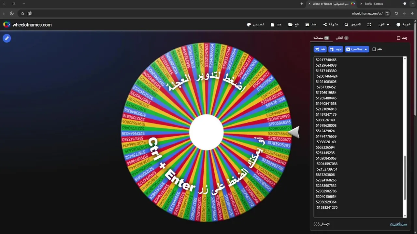Click entry 51921083605 in the list
417x234 pixels.
(326, 82)
